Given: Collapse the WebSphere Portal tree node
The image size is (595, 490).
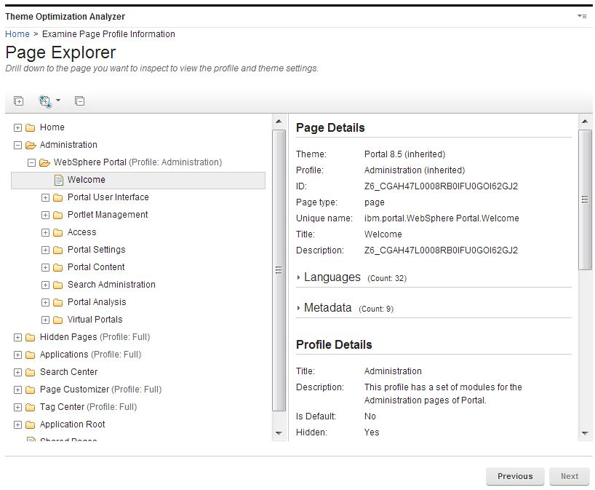Looking at the screenshot, I should pos(31,162).
